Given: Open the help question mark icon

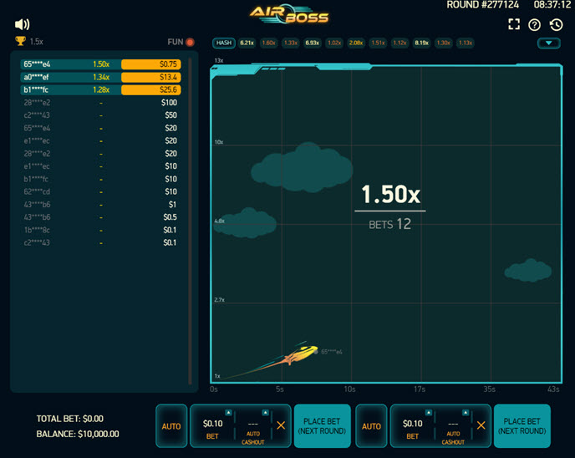Looking at the screenshot, I should 535,25.
